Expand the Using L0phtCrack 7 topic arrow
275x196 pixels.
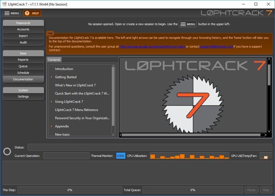pos(51,102)
